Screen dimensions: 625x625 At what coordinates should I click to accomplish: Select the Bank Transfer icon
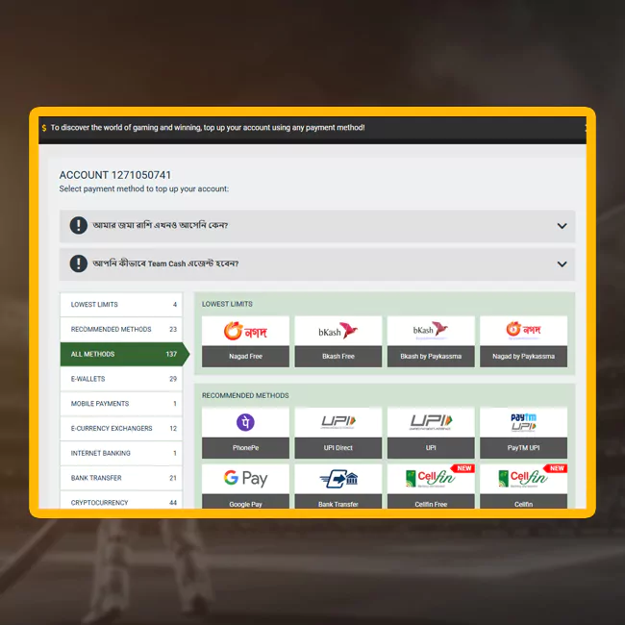tap(338, 478)
